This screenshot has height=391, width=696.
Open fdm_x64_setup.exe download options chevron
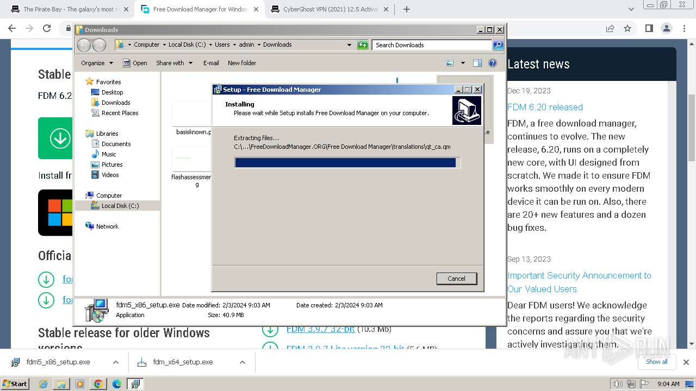(x=242, y=362)
